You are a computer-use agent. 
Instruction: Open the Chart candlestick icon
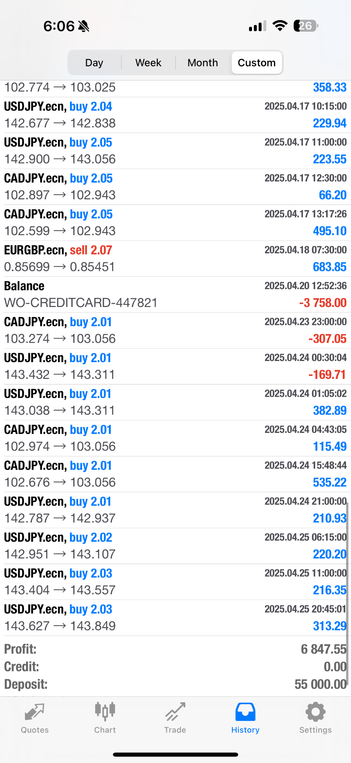tap(105, 712)
